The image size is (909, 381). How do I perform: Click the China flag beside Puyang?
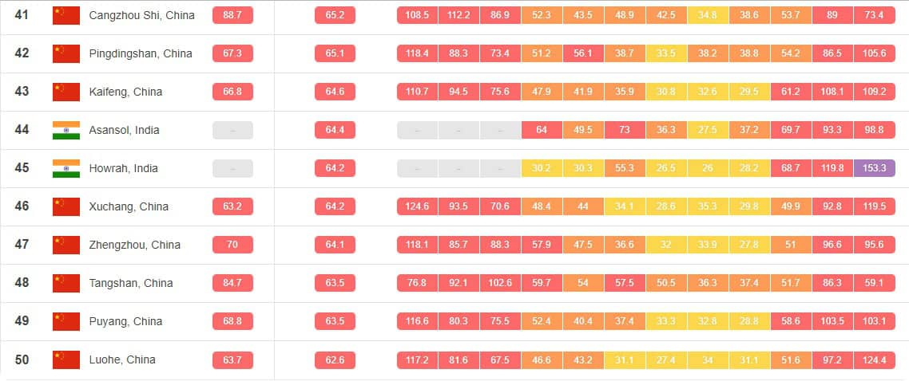pyautogui.click(x=65, y=321)
